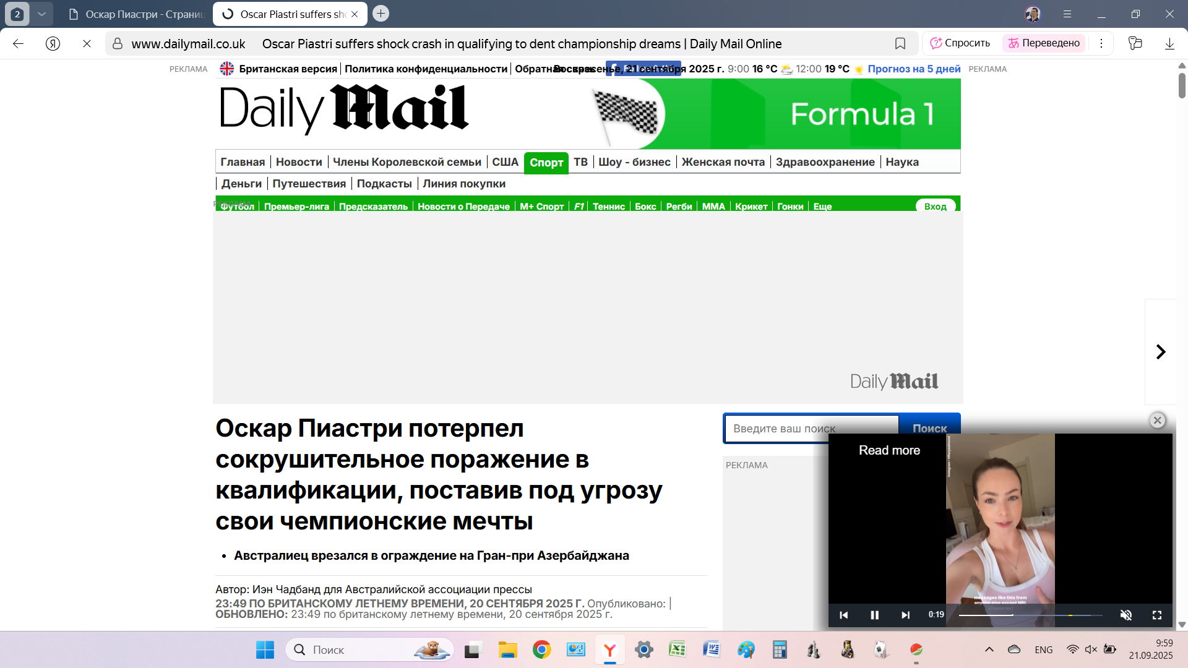Open the collections sidebar icon

[1135, 43]
